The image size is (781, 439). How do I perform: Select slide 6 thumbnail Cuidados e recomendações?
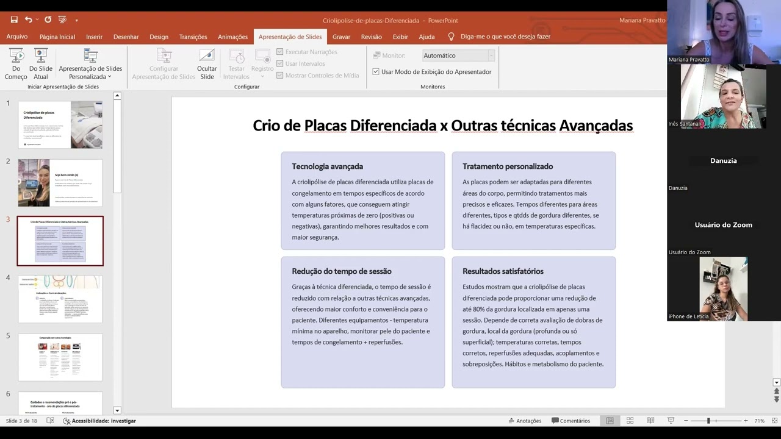[x=60, y=403]
